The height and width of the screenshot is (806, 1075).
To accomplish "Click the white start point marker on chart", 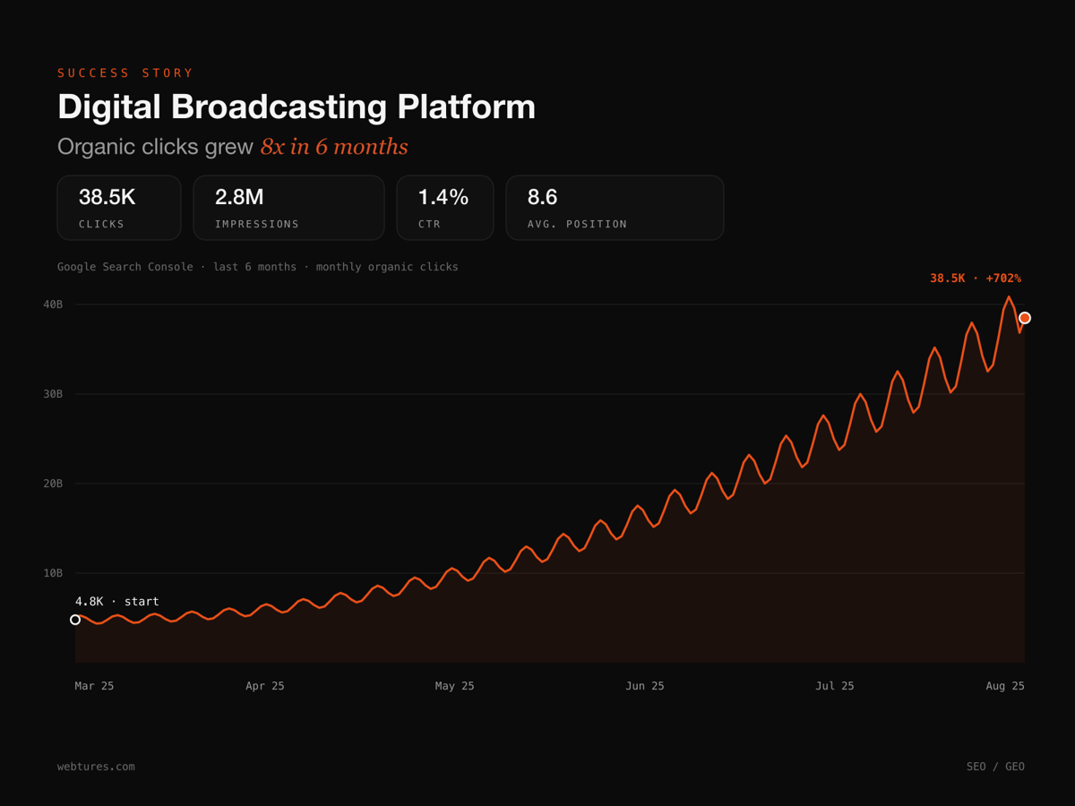I will [75, 620].
